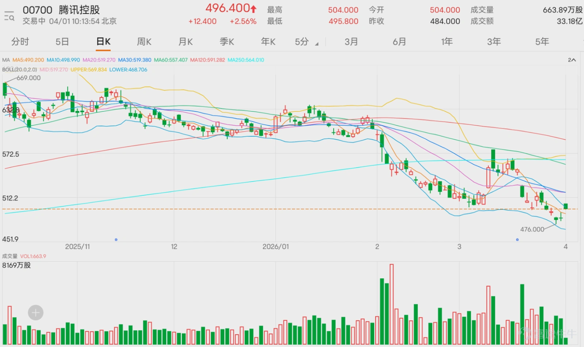Click the MA250:564.010 indicator label
Image resolution: width=584 pixels, height=347 pixels.
pyautogui.click(x=246, y=60)
